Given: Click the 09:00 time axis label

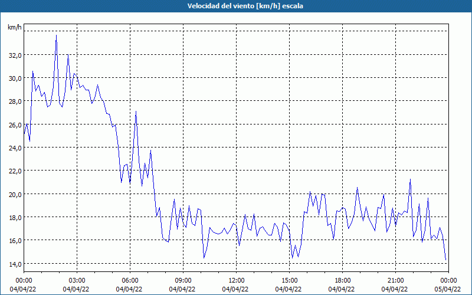Looking at the screenshot, I should click(183, 281).
